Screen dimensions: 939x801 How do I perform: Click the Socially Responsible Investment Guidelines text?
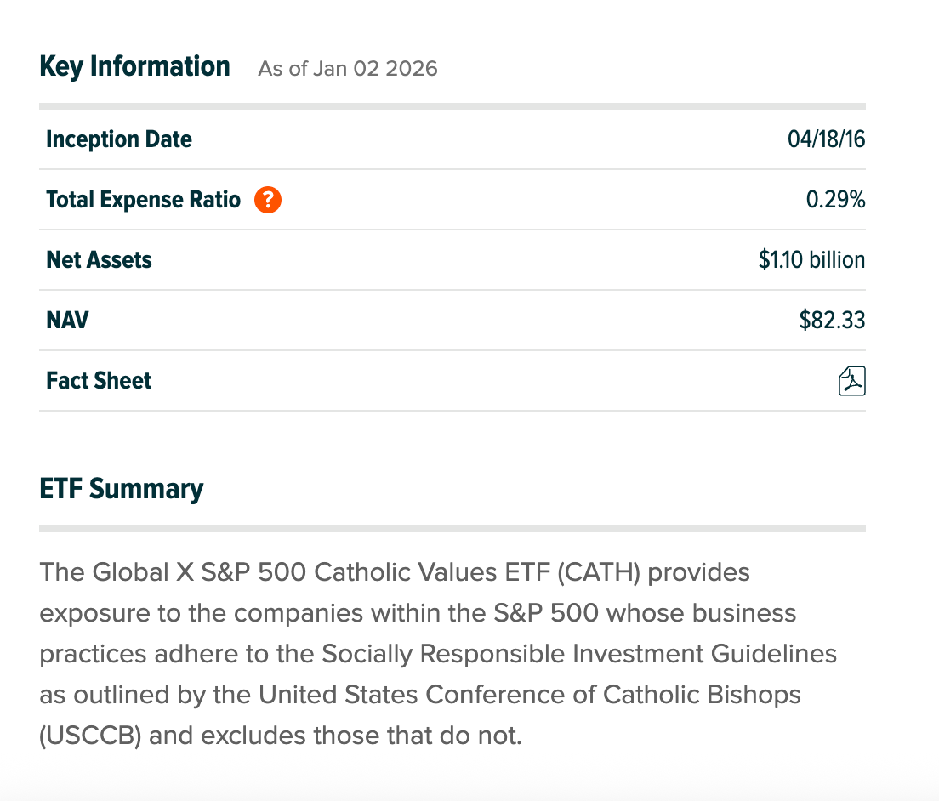[579, 654]
